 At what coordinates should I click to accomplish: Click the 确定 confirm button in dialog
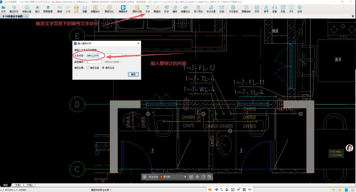133,74
